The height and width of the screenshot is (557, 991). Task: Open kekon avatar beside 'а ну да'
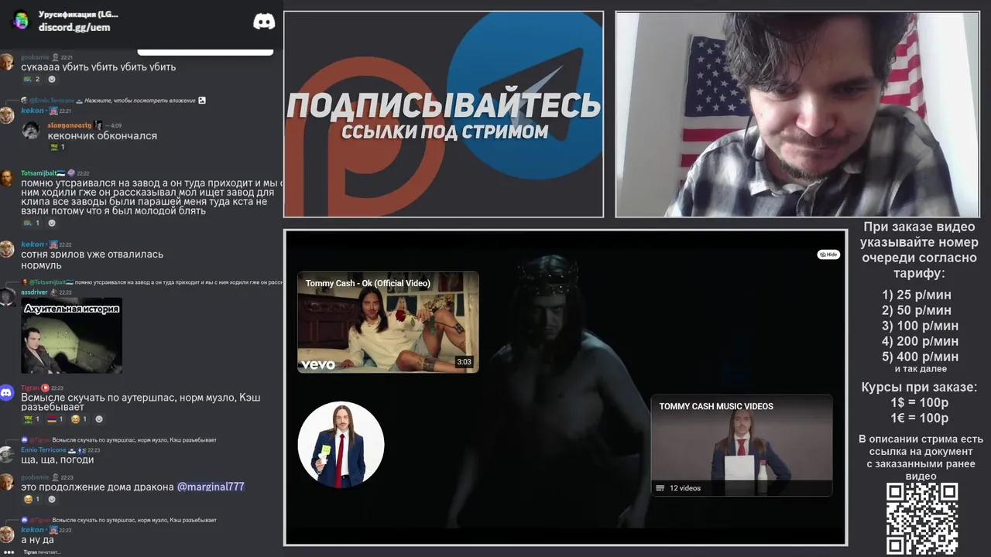pyautogui.click(x=7, y=535)
